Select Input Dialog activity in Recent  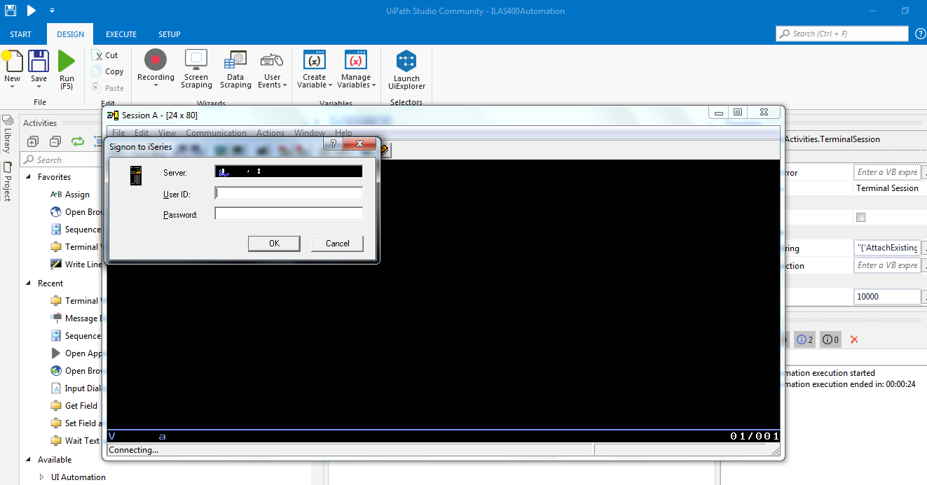coord(77,388)
